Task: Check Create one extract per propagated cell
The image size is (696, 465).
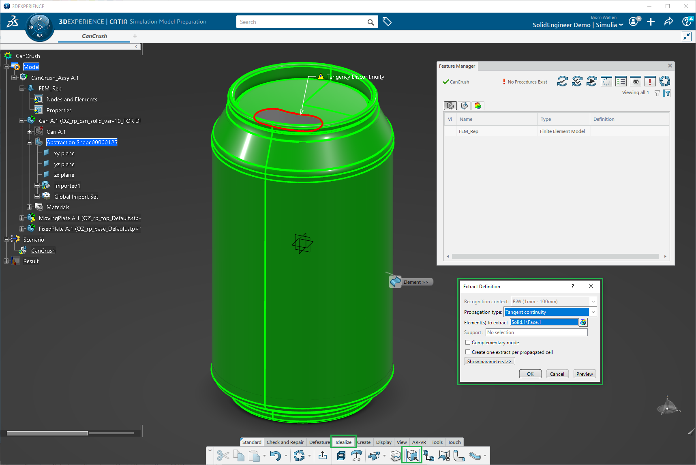Action: click(x=468, y=352)
